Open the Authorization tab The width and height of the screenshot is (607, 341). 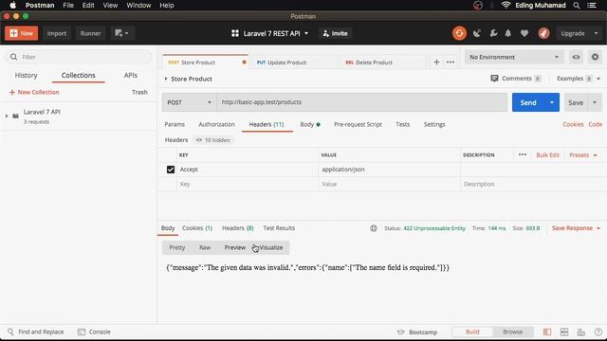pyautogui.click(x=217, y=124)
